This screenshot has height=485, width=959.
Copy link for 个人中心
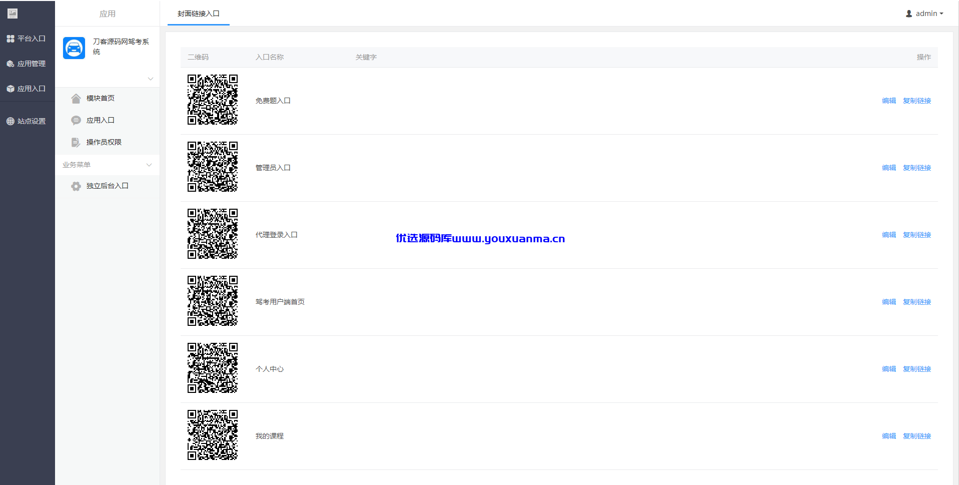[x=917, y=369]
